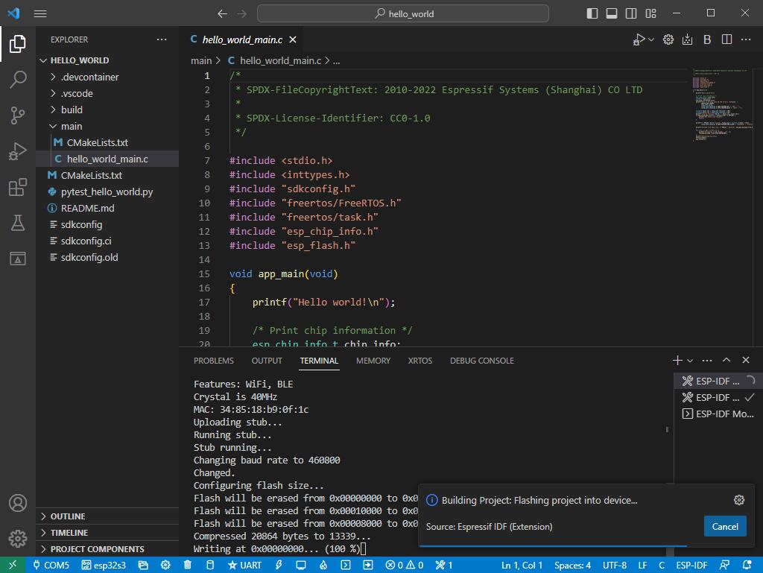This screenshot has width=763, height=573.
Task: Click the esp32s3 target chip indicator
Action: click(104, 565)
